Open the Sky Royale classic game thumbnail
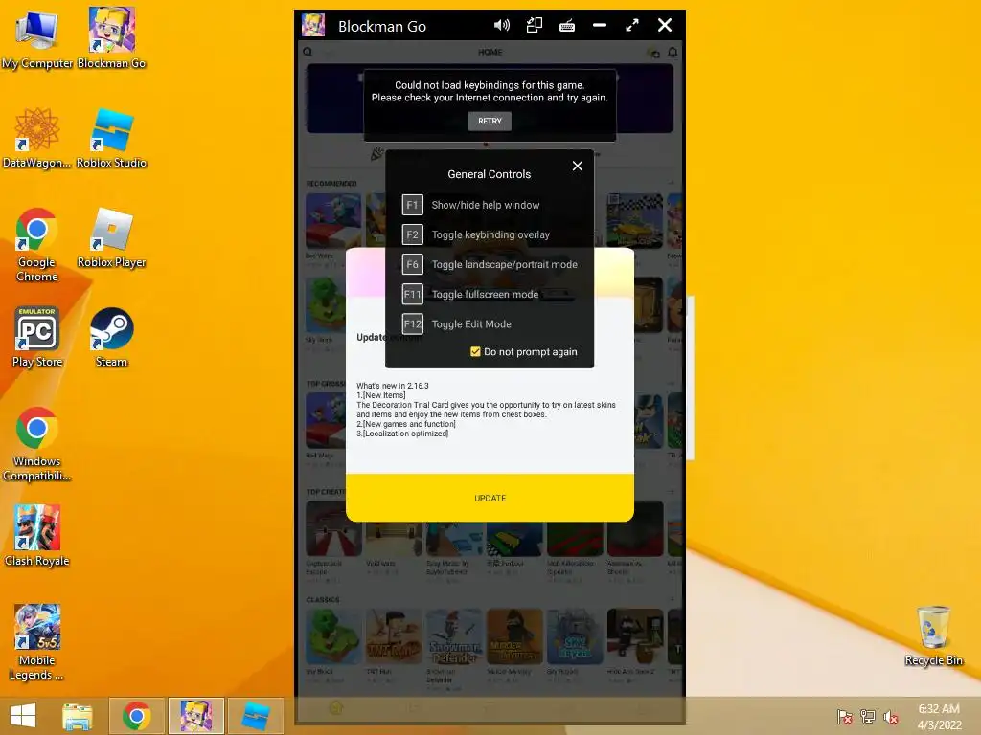This screenshot has height=735, width=981. click(575, 636)
